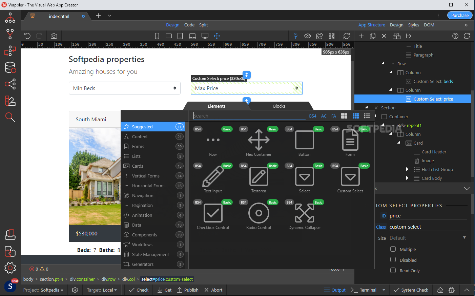Switch to Code view
Viewport: 475px width, 296px height.
189,25
